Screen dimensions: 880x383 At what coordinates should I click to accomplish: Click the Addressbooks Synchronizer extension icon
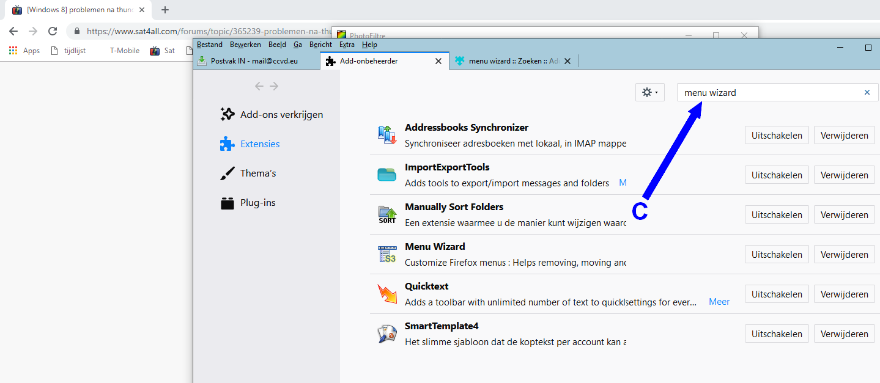point(387,135)
